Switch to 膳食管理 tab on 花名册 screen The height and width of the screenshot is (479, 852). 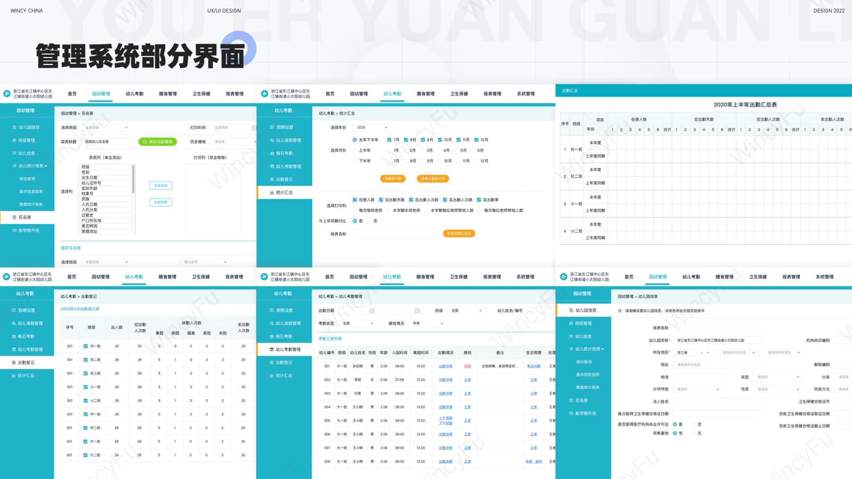pyautogui.click(x=168, y=94)
